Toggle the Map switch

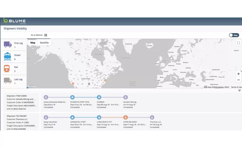(234, 35)
